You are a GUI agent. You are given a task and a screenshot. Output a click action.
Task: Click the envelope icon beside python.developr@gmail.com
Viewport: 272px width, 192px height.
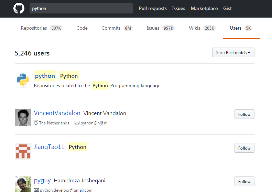click(x=36, y=190)
